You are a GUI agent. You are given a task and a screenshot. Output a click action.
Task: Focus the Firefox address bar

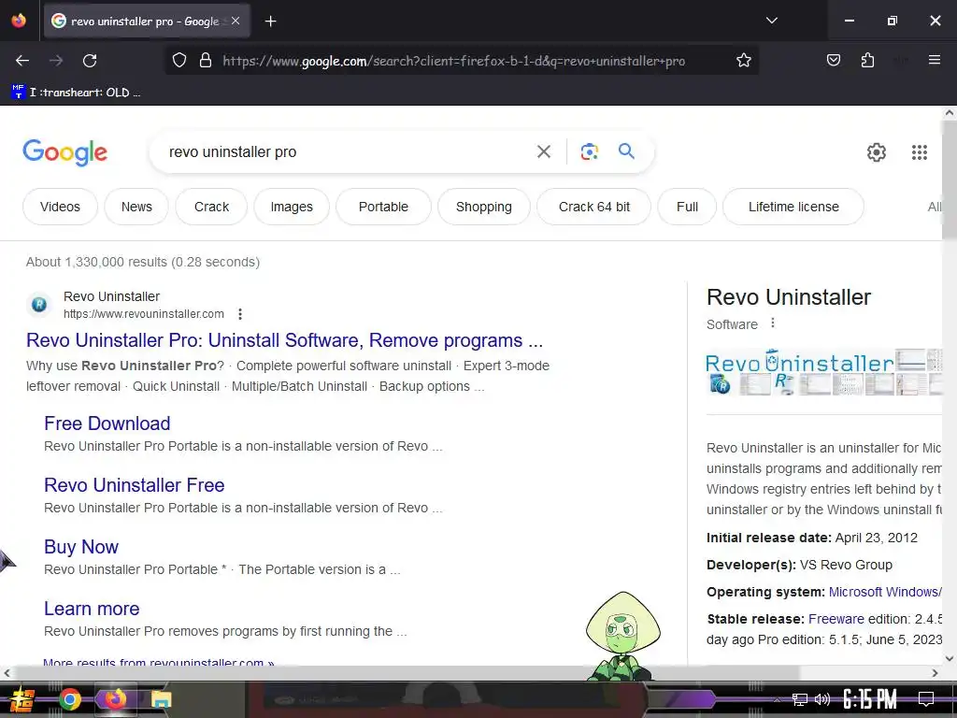453,61
